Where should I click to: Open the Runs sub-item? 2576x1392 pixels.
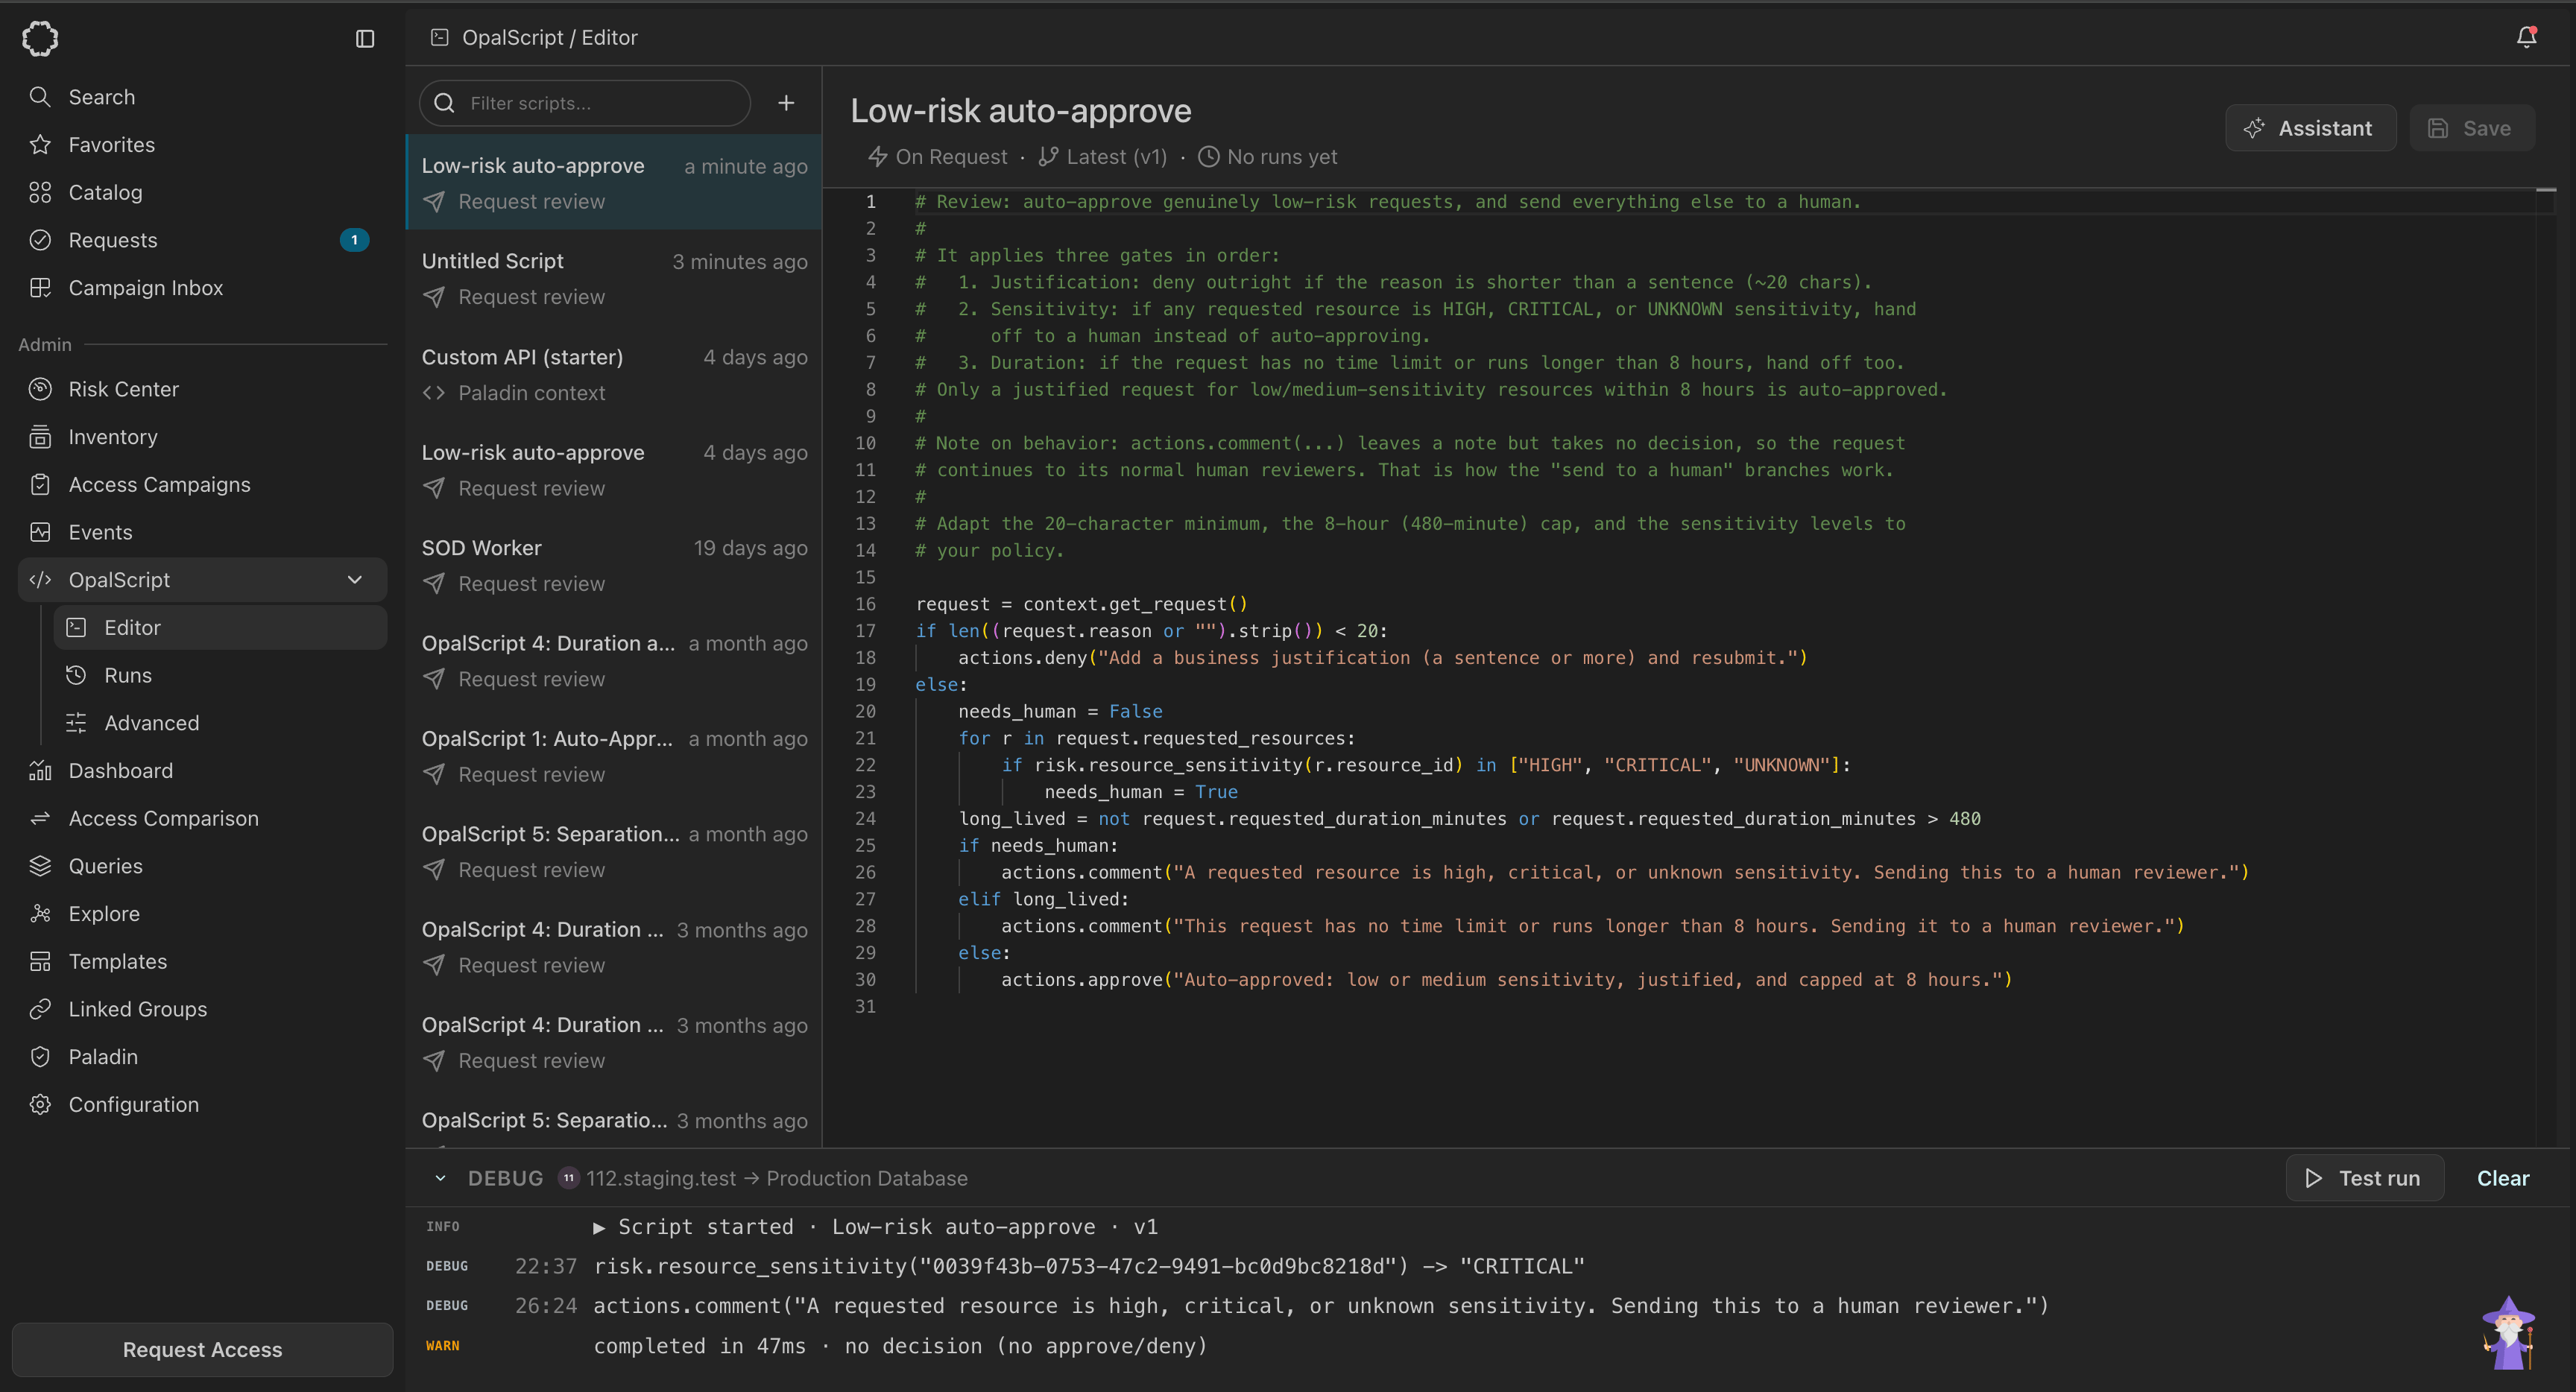click(220, 675)
